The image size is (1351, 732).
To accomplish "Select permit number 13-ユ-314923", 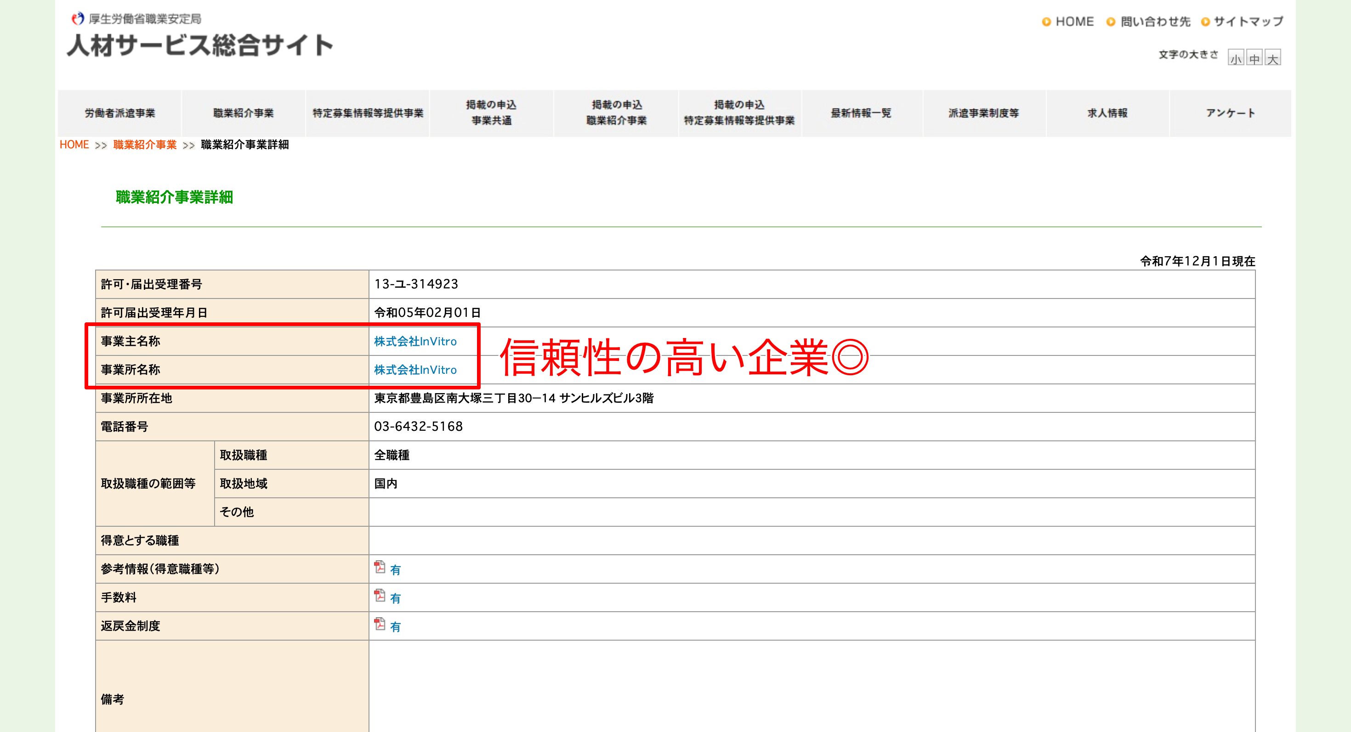I will coord(416,284).
